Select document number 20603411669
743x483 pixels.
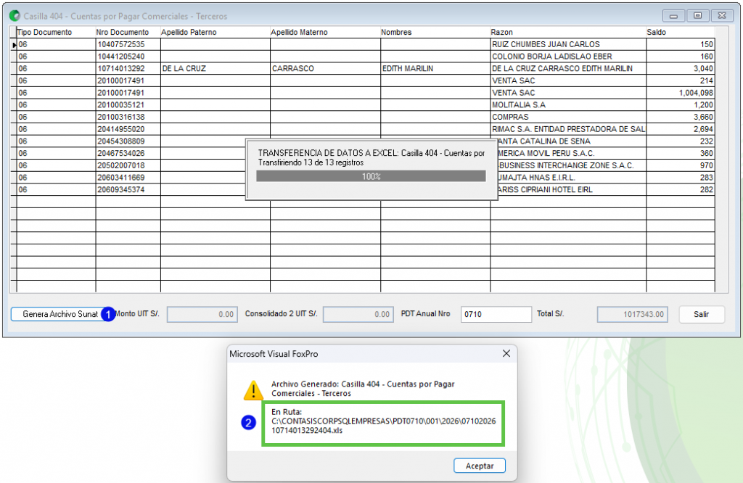pyautogui.click(x=128, y=178)
